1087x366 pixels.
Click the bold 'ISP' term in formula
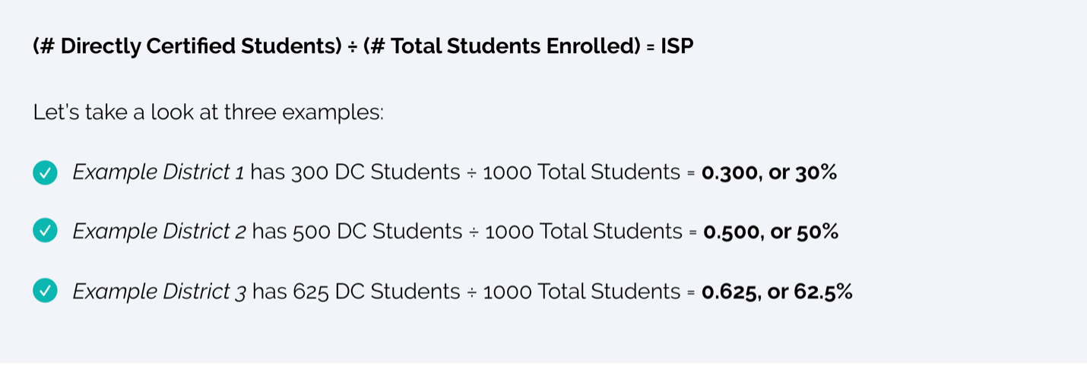click(x=677, y=47)
